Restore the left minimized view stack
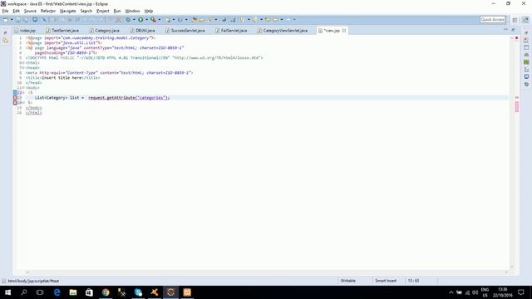532x299 pixels. click(6, 33)
